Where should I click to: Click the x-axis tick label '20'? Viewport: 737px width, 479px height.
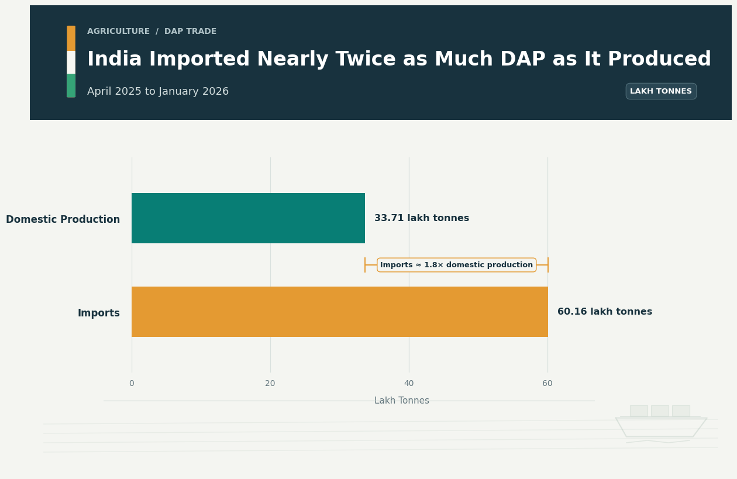(270, 384)
